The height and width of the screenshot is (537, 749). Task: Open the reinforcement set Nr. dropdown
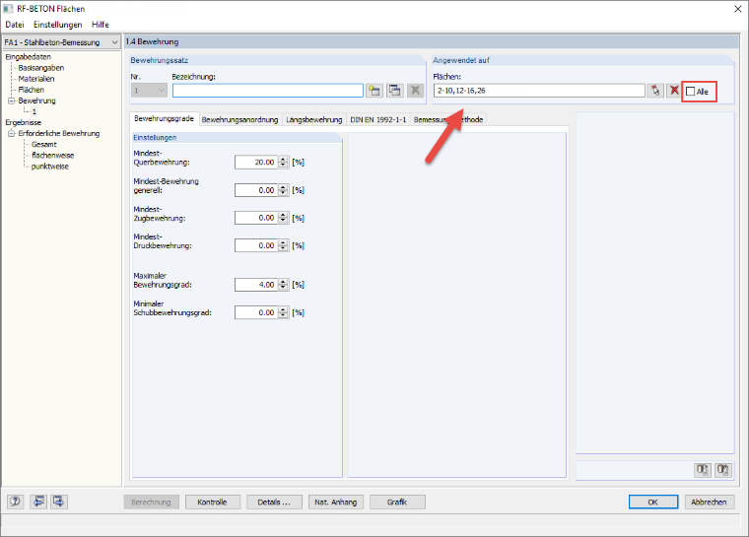pyautogui.click(x=162, y=91)
